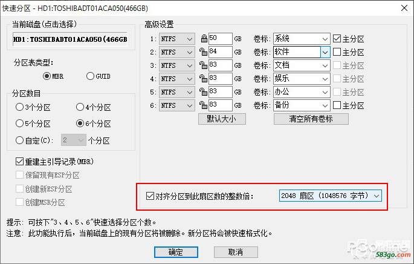Expand the 娱乐 volume label dropdown

click(325, 79)
